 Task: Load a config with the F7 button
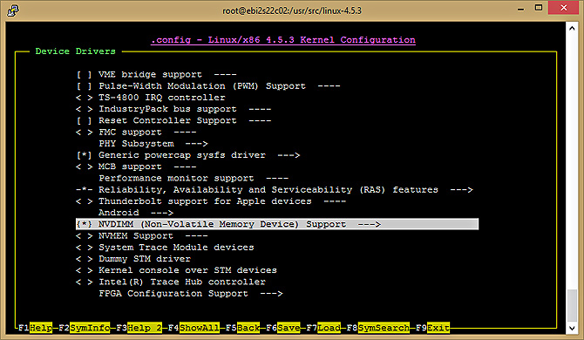click(x=323, y=328)
